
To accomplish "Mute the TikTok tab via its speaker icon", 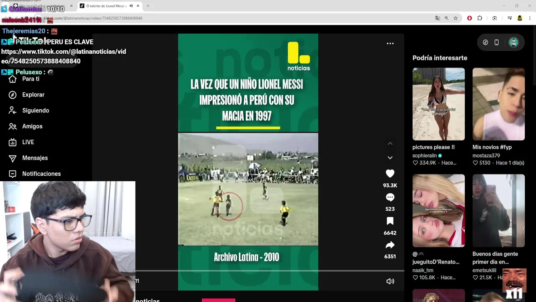I will click(131, 6).
